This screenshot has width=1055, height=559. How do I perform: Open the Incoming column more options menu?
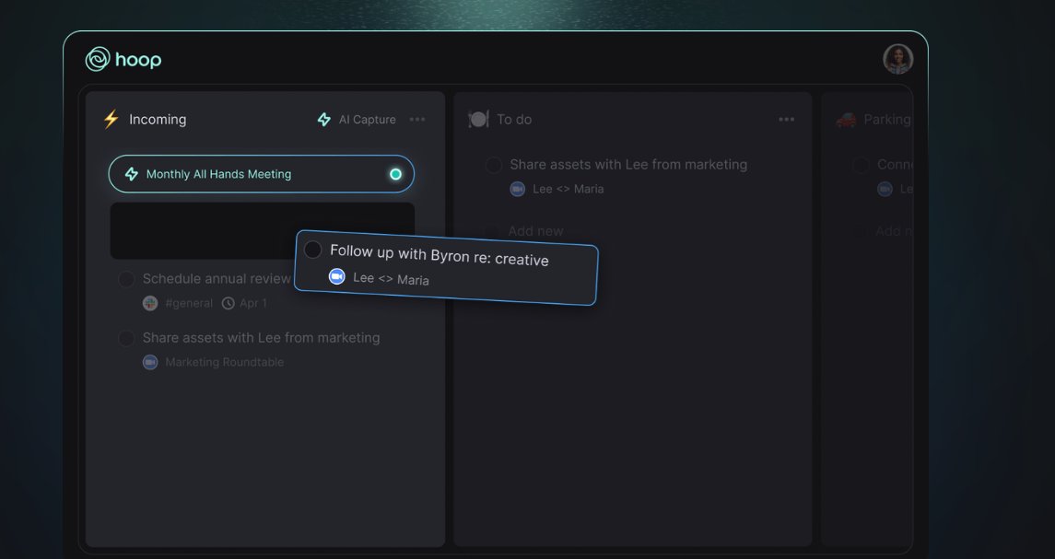pyautogui.click(x=417, y=119)
